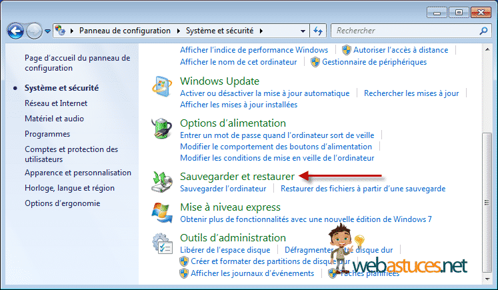Click Entrer un mot de passe quand l'ordinateur sort de veille

277,135
